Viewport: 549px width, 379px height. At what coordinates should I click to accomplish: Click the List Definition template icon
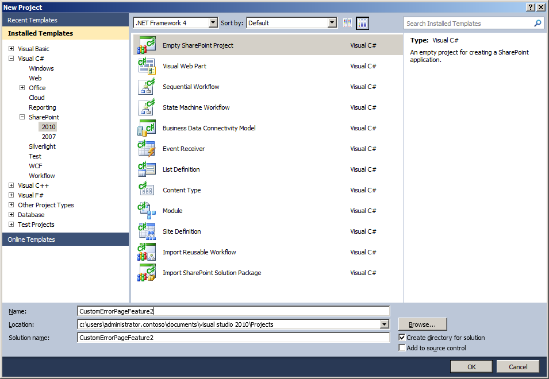[x=147, y=169]
